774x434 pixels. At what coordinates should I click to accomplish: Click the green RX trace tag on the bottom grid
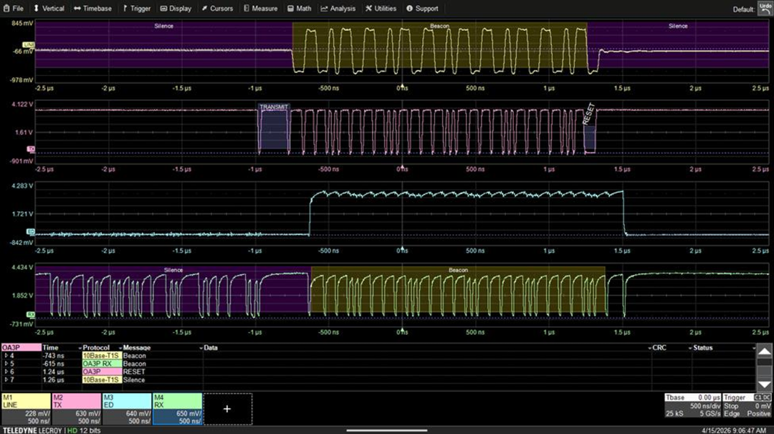point(31,314)
